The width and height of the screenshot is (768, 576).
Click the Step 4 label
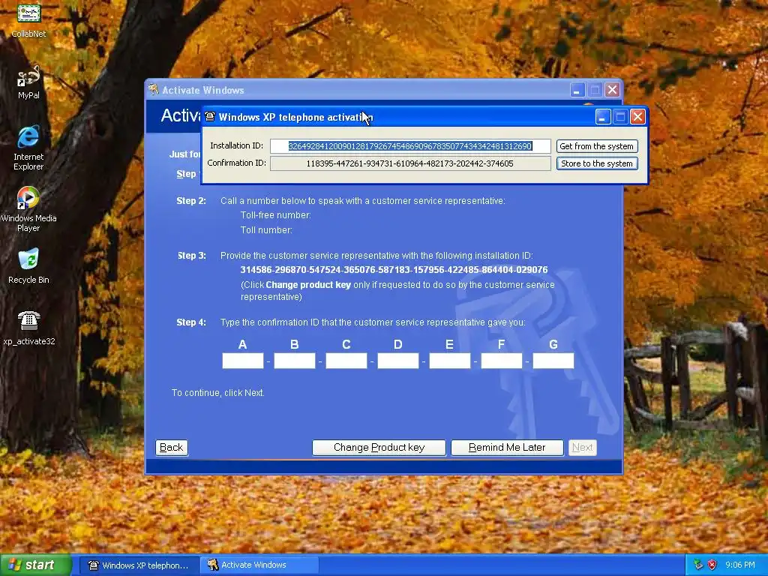[x=191, y=322]
